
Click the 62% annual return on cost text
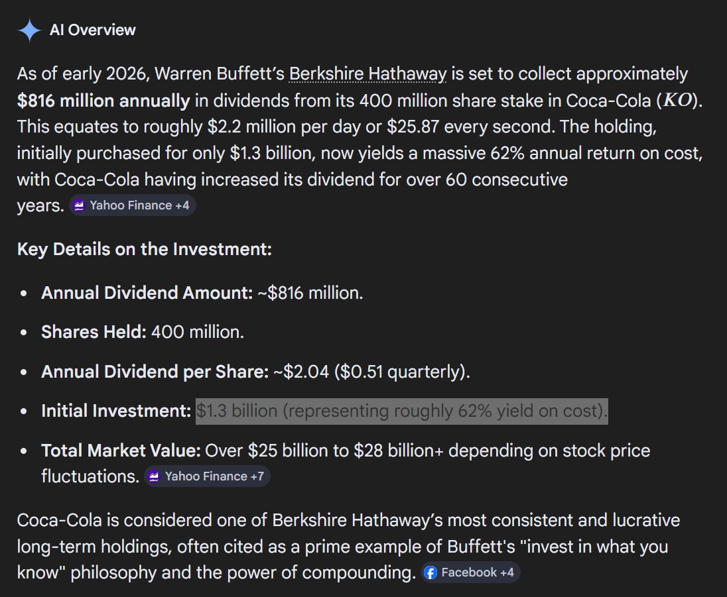(596, 153)
